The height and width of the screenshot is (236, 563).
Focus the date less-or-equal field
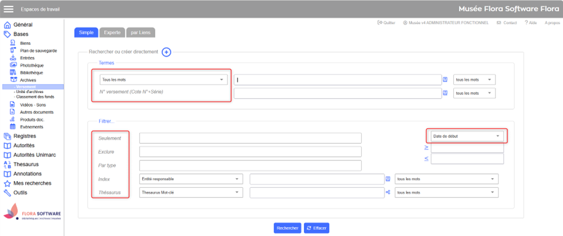467,159
